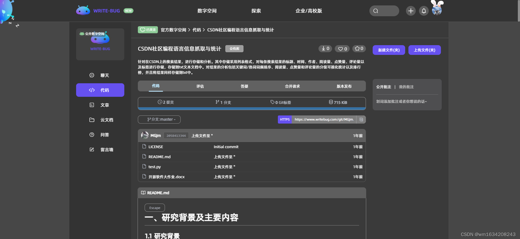Click 上传文件(夹) button
This screenshot has width=520, height=239.
click(x=425, y=50)
